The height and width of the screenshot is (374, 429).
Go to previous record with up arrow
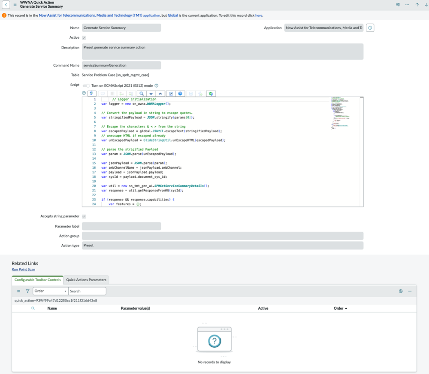tap(417, 5)
